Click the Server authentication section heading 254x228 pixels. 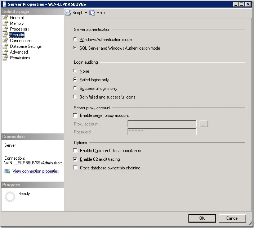click(92, 29)
